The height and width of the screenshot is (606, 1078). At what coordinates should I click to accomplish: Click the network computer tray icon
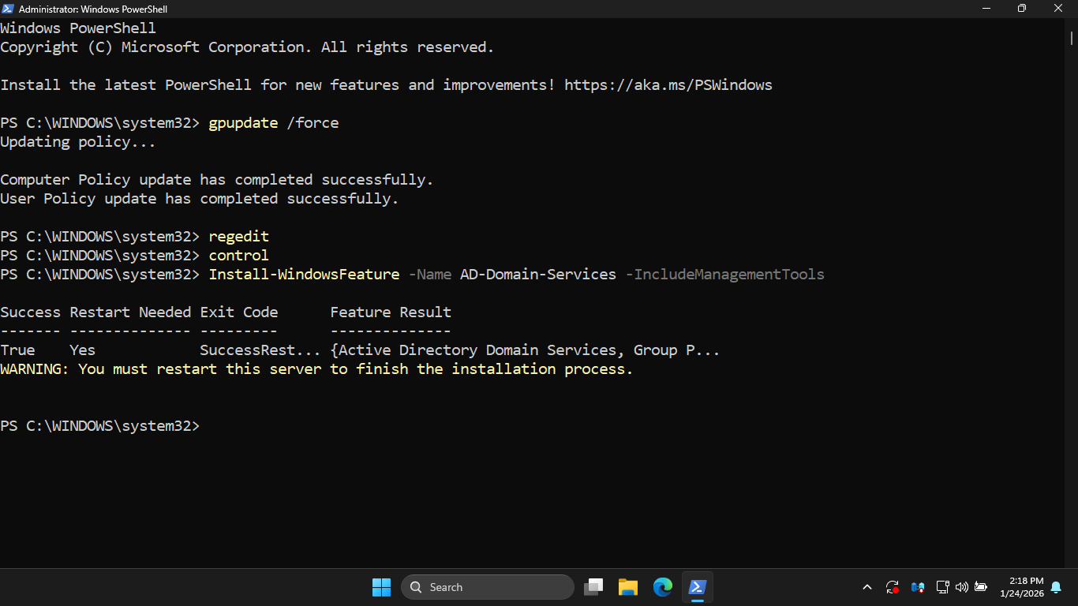[942, 587]
